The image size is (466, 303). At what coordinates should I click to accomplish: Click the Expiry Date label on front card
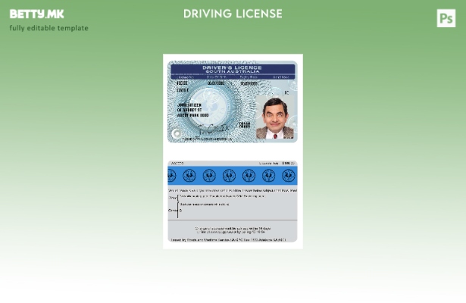[249, 77]
